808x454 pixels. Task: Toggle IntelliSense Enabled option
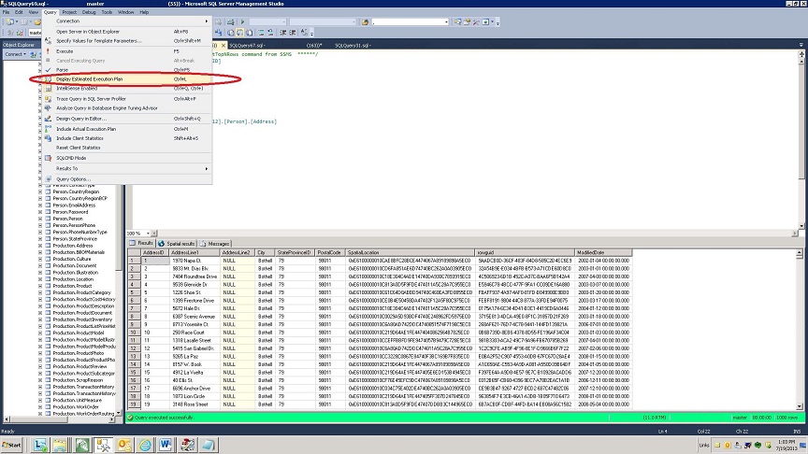pos(127,89)
